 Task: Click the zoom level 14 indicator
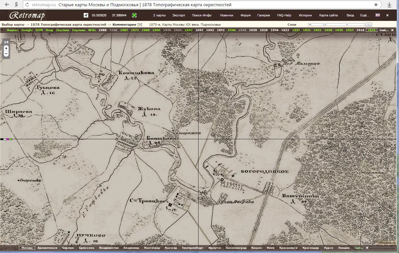point(6,42)
